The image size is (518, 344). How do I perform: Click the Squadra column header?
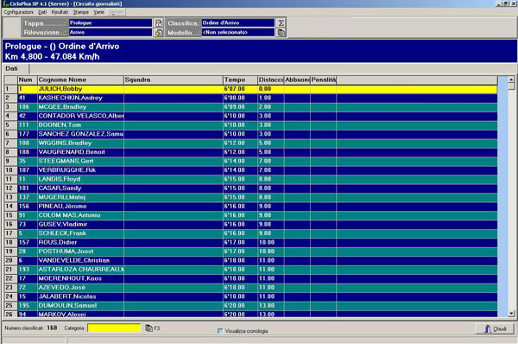(174, 80)
